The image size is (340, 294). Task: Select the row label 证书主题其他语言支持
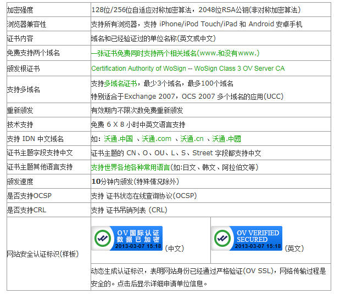click(40, 167)
